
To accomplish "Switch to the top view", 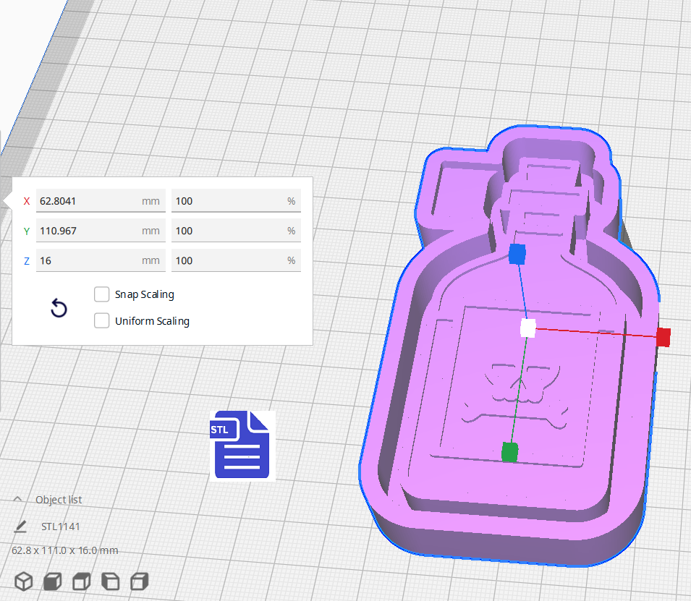I will tap(80, 581).
